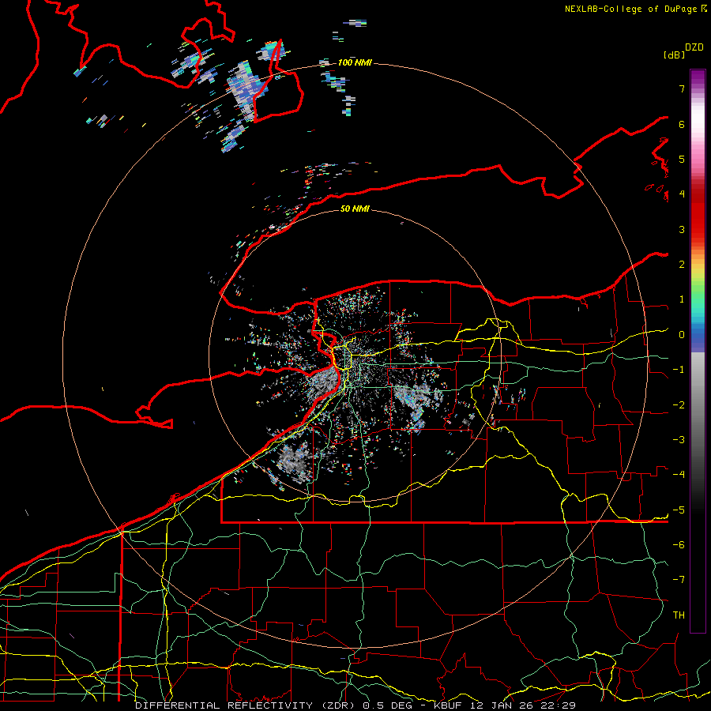The width and height of the screenshot is (711, 711).
Task: Click the "3" value on the color scale
Action: pos(682,229)
